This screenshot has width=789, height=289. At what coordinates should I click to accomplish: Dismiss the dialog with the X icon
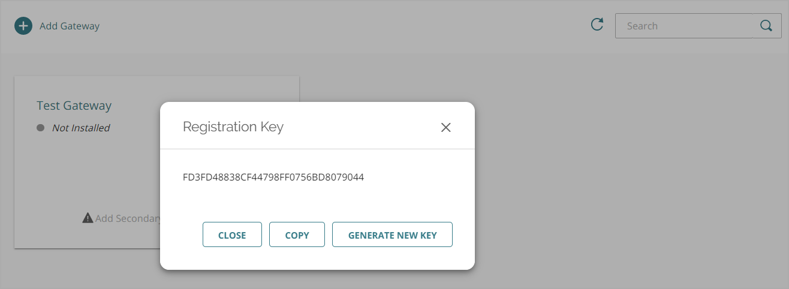point(445,127)
